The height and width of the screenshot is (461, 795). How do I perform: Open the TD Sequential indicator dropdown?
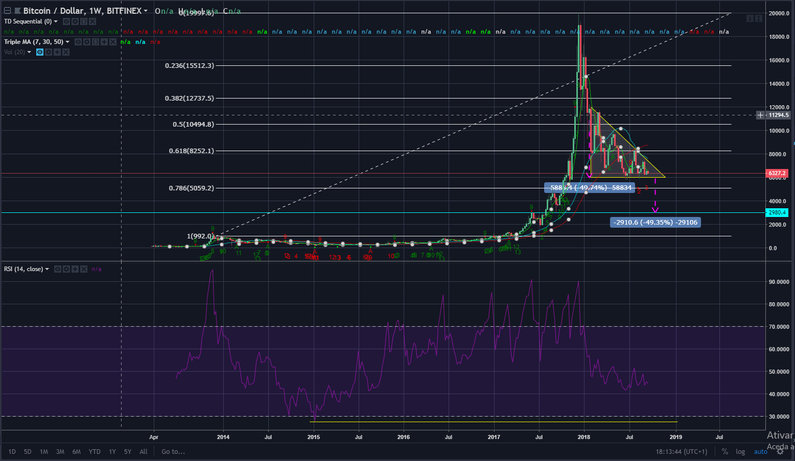[x=56, y=21]
